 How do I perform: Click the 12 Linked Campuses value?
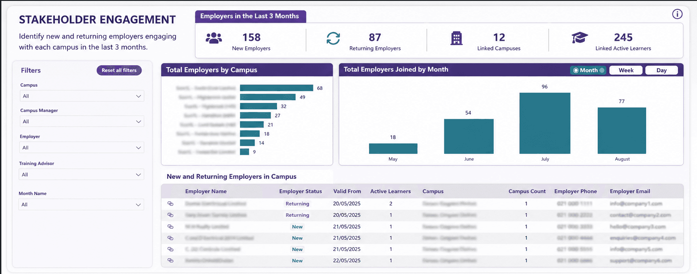499,37
